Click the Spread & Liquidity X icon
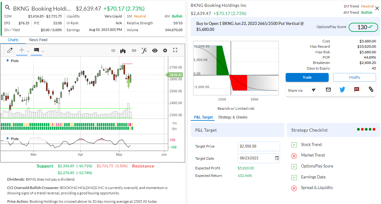This screenshot has width=381, height=204. 294,188
